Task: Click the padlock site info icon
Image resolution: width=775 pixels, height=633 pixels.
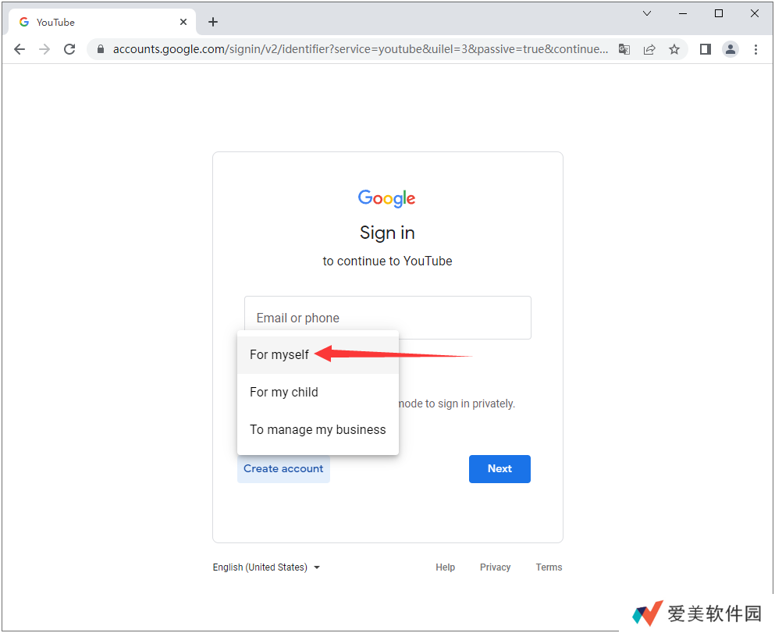Action: tap(100, 49)
